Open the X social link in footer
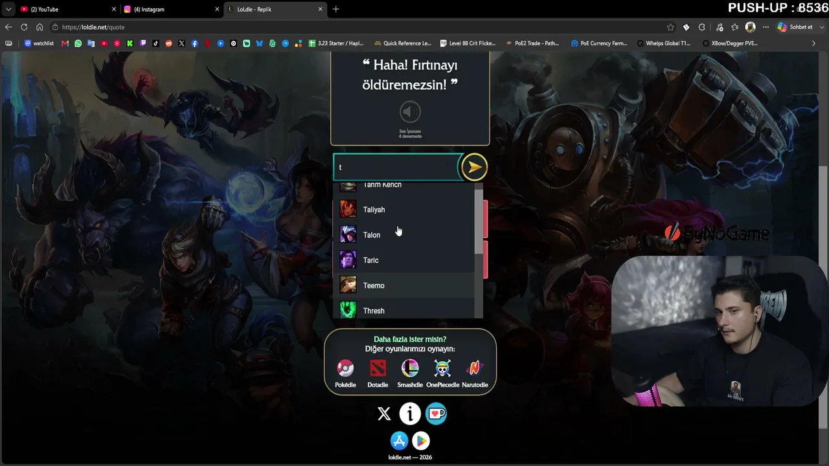 (384, 414)
